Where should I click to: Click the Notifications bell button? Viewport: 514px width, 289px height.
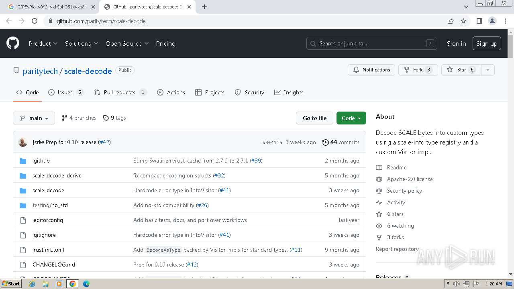coord(371,70)
